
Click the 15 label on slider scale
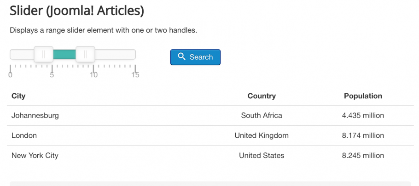(x=135, y=75)
